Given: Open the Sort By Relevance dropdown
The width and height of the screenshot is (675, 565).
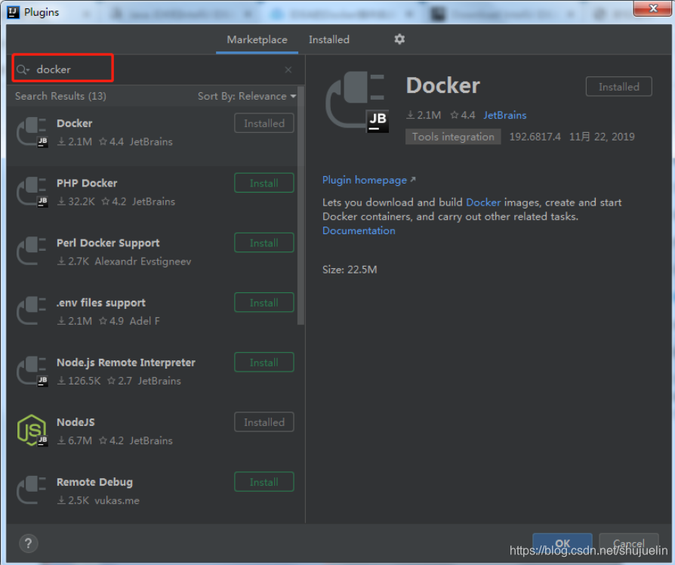Looking at the screenshot, I should 247,96.
